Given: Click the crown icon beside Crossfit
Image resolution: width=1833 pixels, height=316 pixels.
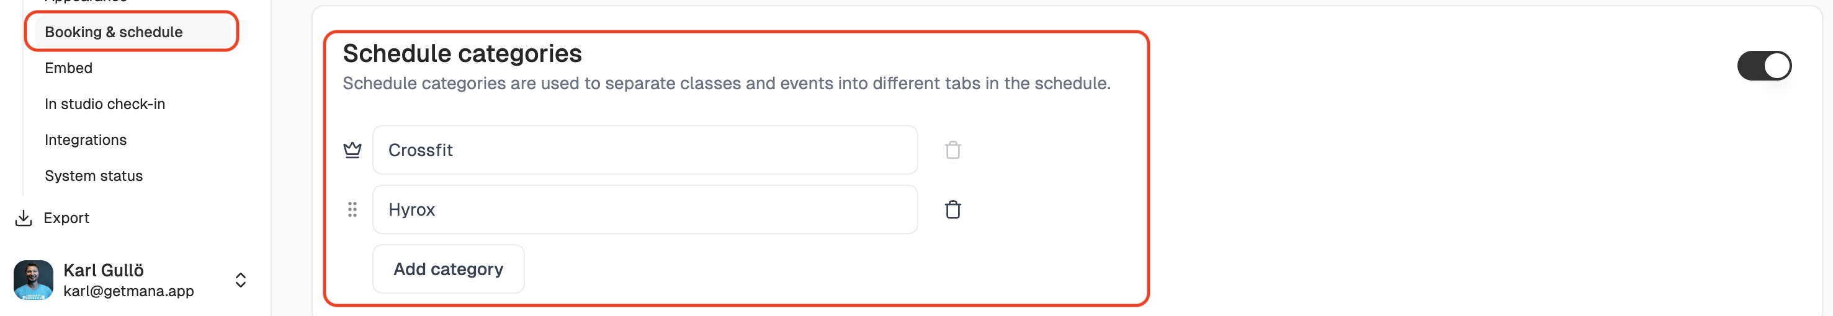Looking at the screenshot, I should 352,150.
